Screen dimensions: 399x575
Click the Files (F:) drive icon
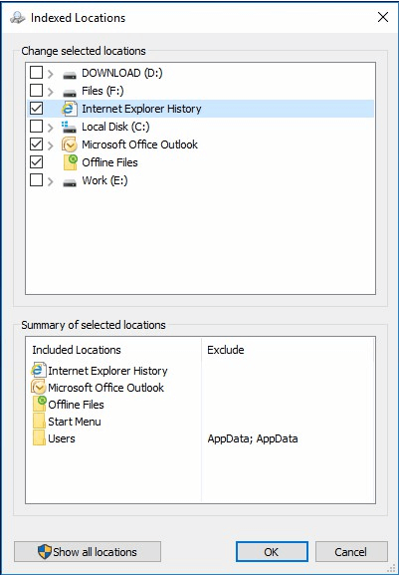[70, 93]
